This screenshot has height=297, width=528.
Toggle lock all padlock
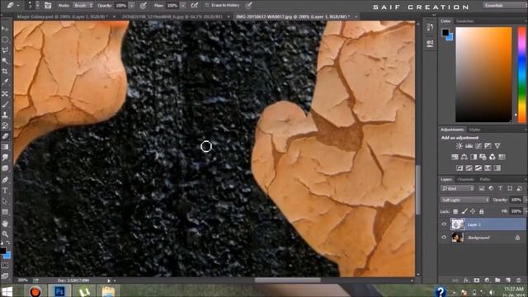click(482, 211)
